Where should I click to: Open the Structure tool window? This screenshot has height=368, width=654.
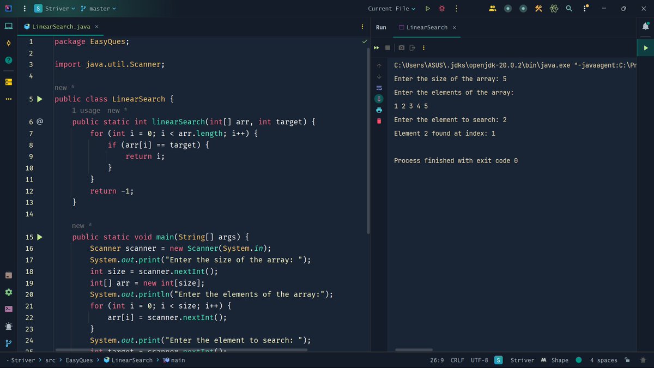[8, 82]
